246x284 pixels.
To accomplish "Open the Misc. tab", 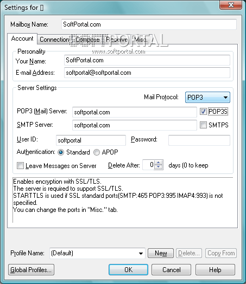I will click(x=141, y=40).
